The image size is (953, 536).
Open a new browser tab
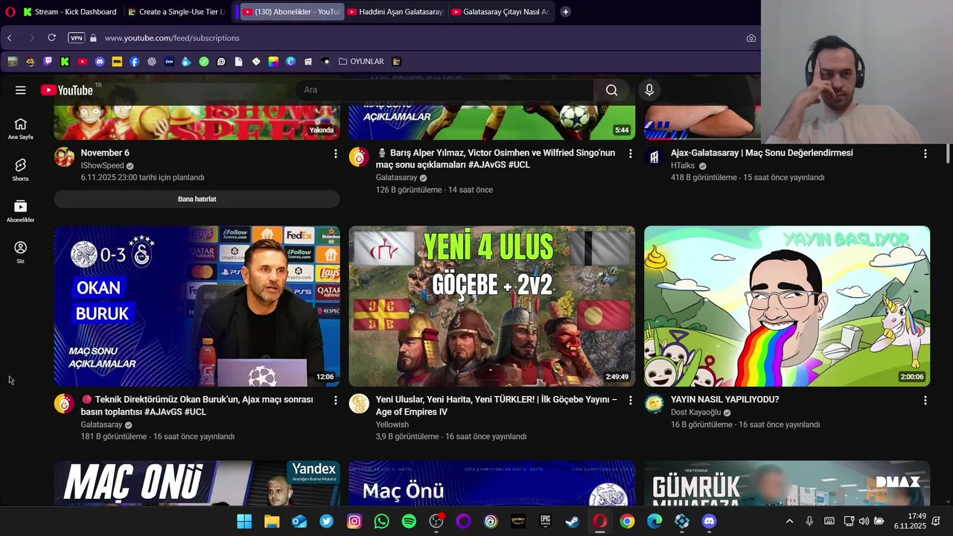click(x=566, y=12)
